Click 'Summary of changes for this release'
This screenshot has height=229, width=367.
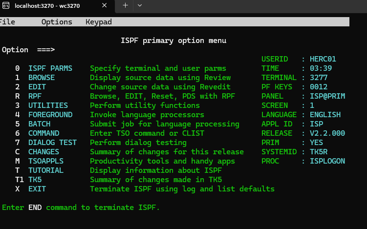pyautogui.click(x=167, y=152)
